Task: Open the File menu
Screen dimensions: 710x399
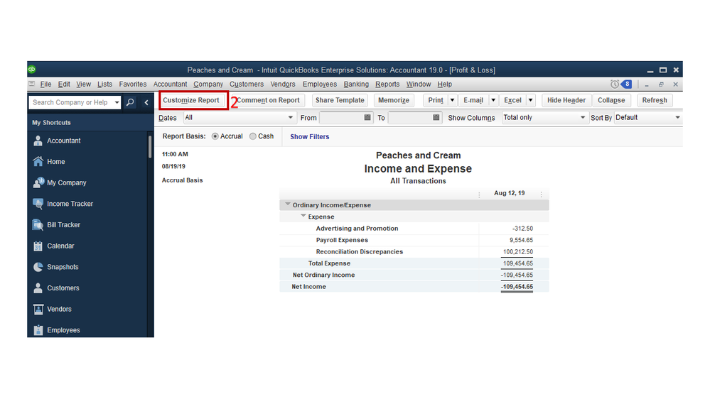Action: tap(45, 84)
